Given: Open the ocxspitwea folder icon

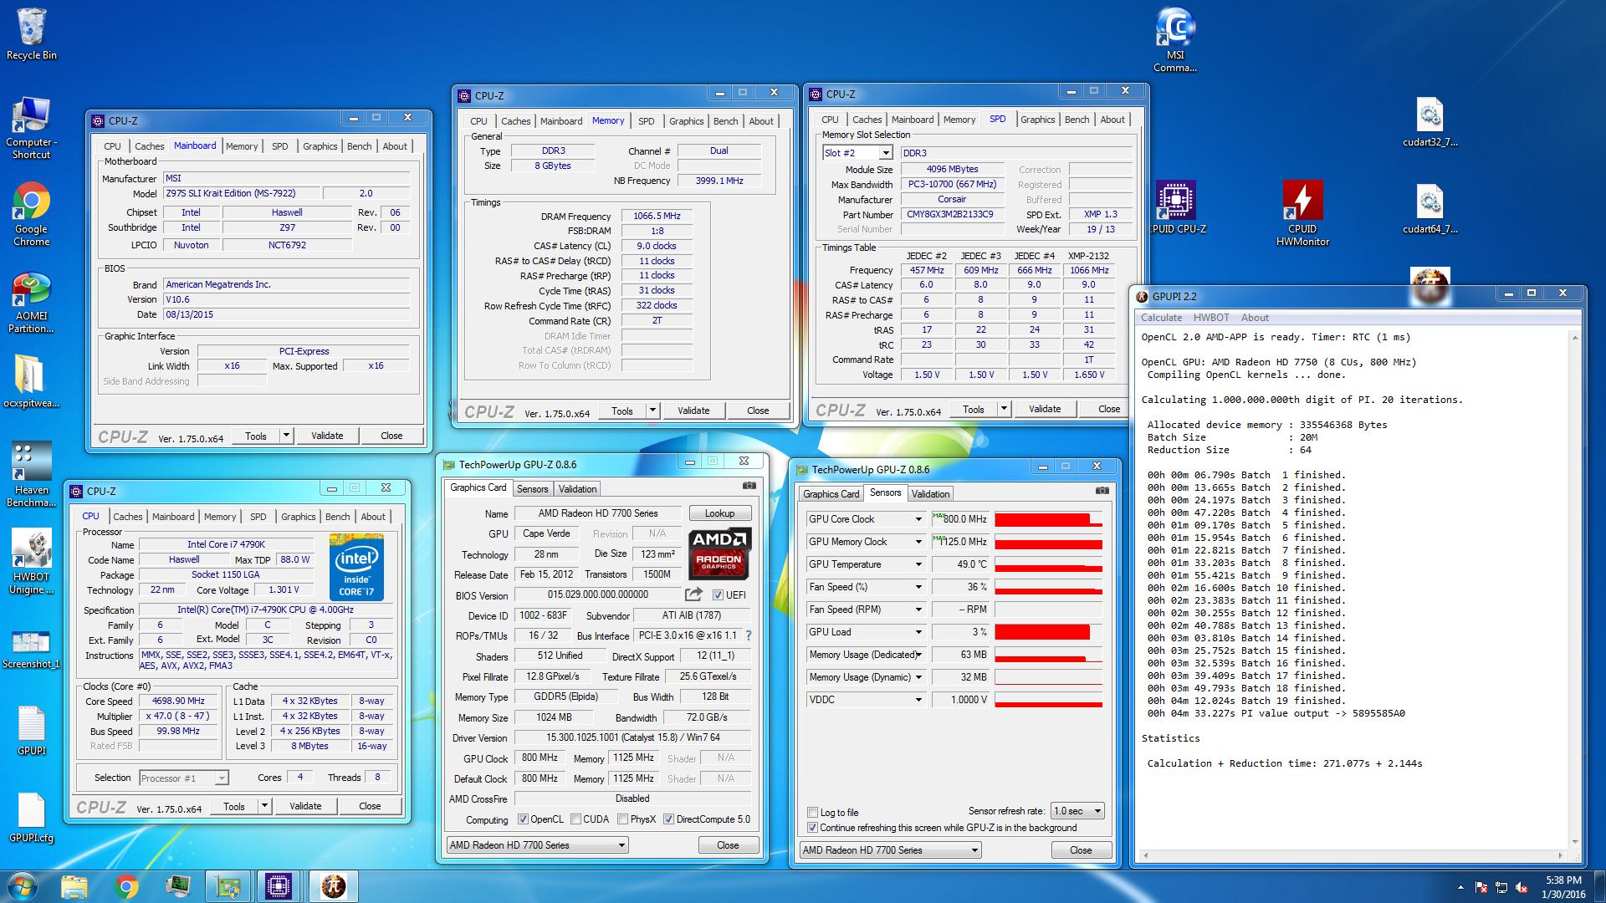Looking at the screenshot, I should [x=32, y=382].
